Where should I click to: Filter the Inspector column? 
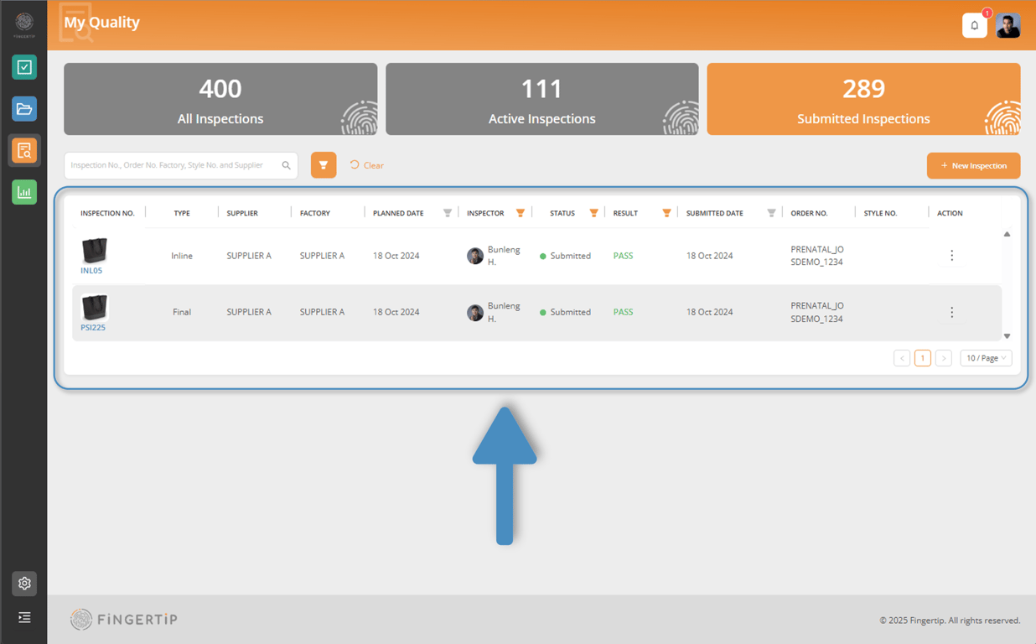click(x=521, y=213)
